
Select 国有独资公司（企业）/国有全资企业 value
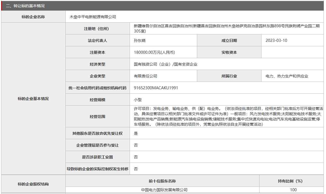pos(165,64)
